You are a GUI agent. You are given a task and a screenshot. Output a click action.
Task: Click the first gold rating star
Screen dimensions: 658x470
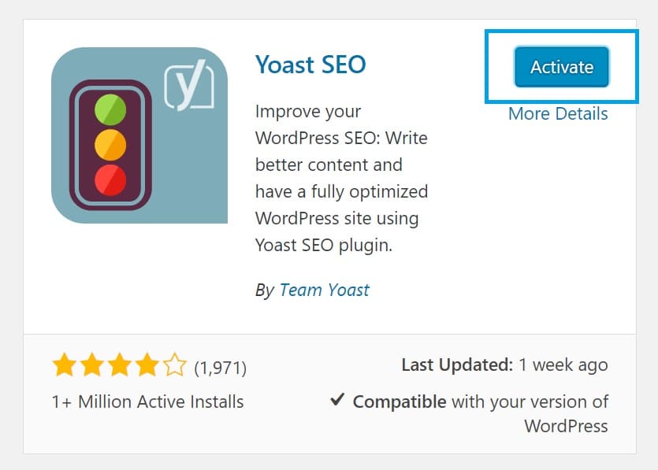click(x=65, y=365)
